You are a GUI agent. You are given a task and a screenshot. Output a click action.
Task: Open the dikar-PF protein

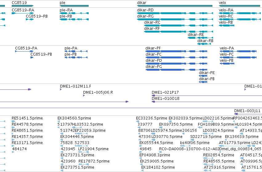coord(176,51)
